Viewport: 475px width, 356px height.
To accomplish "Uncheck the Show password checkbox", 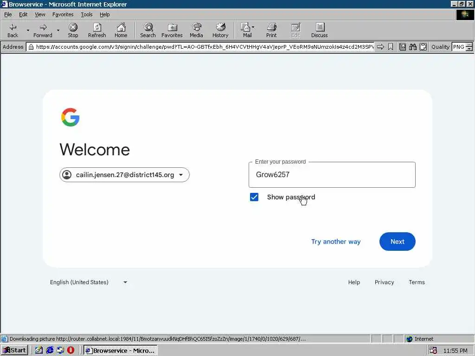I will point(254,197).
